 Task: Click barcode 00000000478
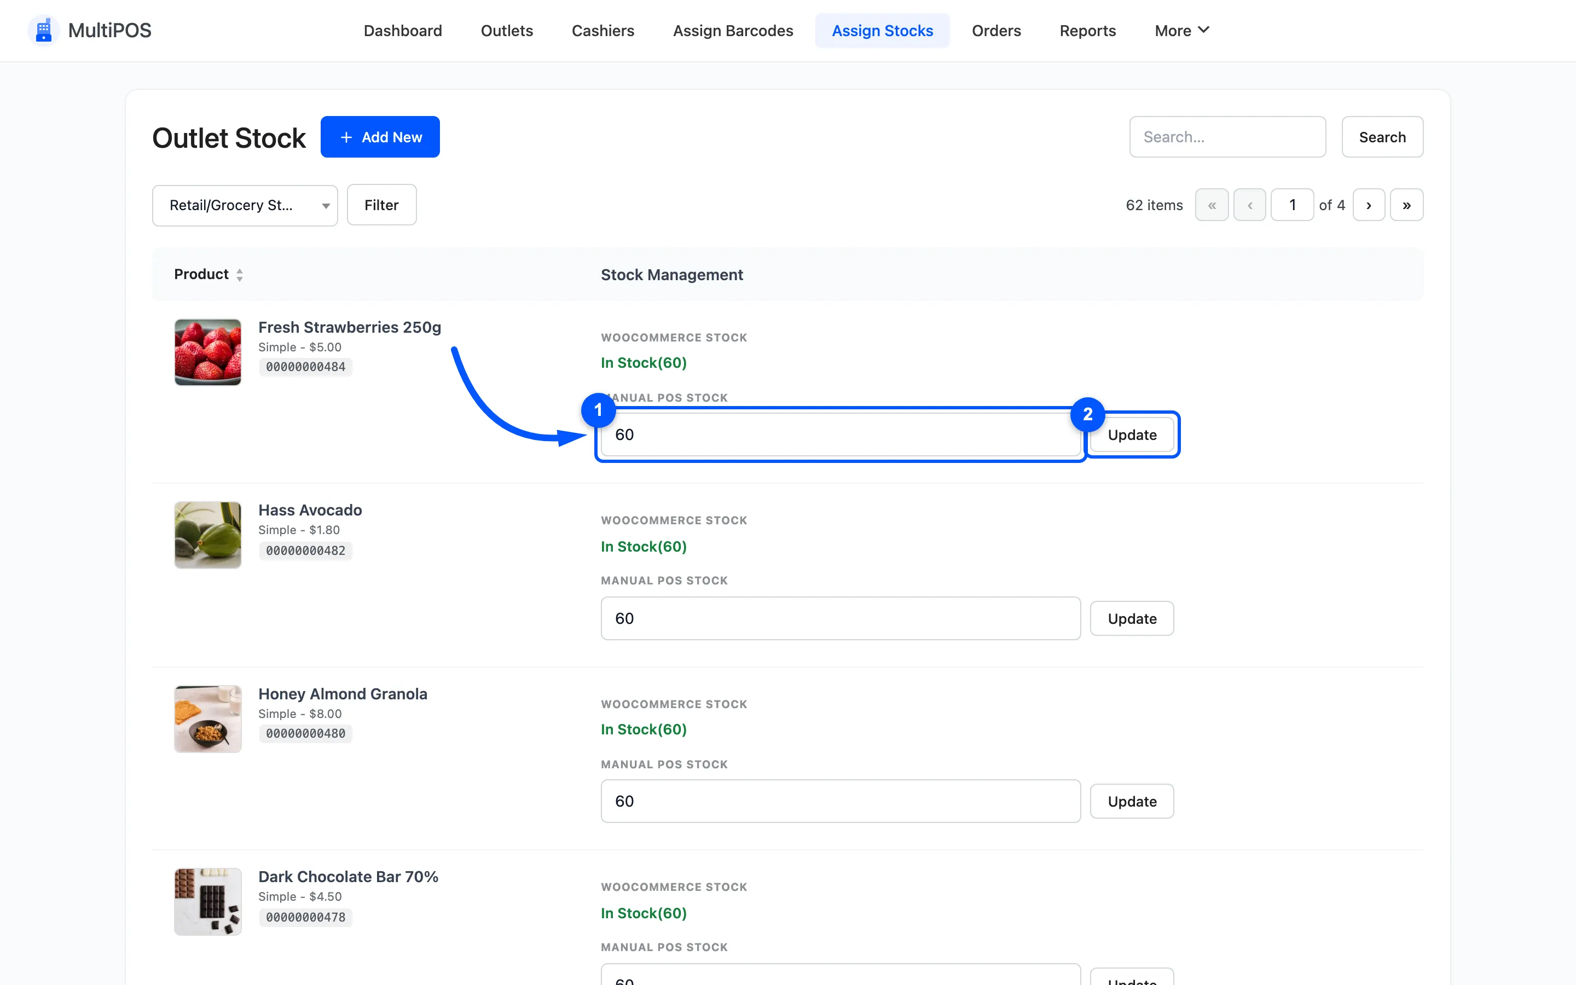pyautogui.click(x=305, y=917)
